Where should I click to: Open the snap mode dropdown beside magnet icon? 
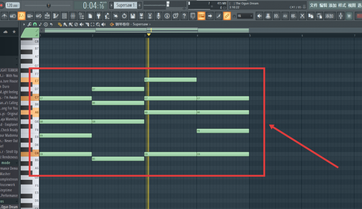coord(245,16)
